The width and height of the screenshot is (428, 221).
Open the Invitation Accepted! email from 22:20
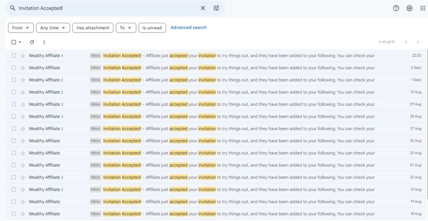tap(216, 56)
